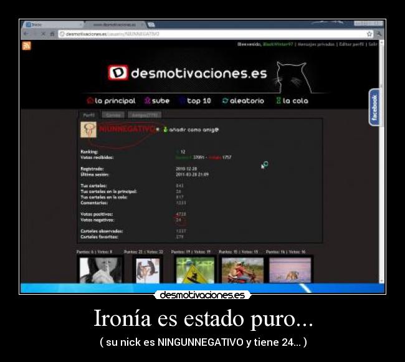Click the Tus carteles label
Image resolution: width=405 pixels, height=362 pixels.
click(93, 186)
